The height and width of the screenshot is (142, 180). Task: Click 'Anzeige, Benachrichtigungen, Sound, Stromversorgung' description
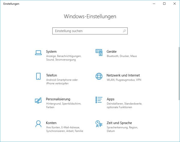64,58
